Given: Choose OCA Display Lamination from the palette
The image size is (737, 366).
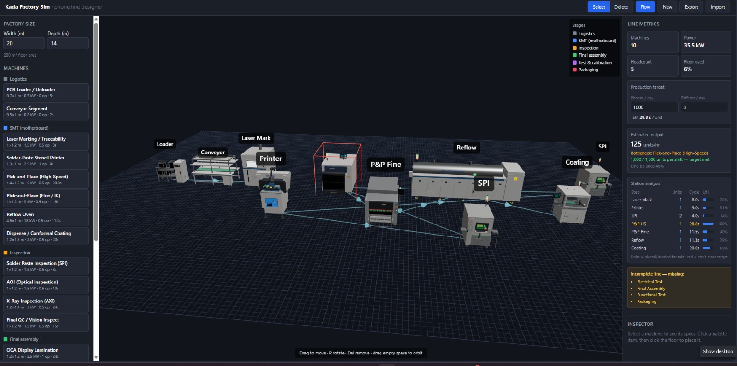Looking at the screenshot, I should pyautogui.click(x=46, y=353).
